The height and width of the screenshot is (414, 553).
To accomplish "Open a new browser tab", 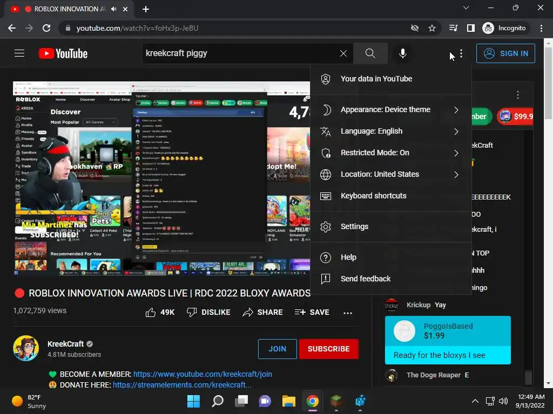I will [x=146, y=9].
